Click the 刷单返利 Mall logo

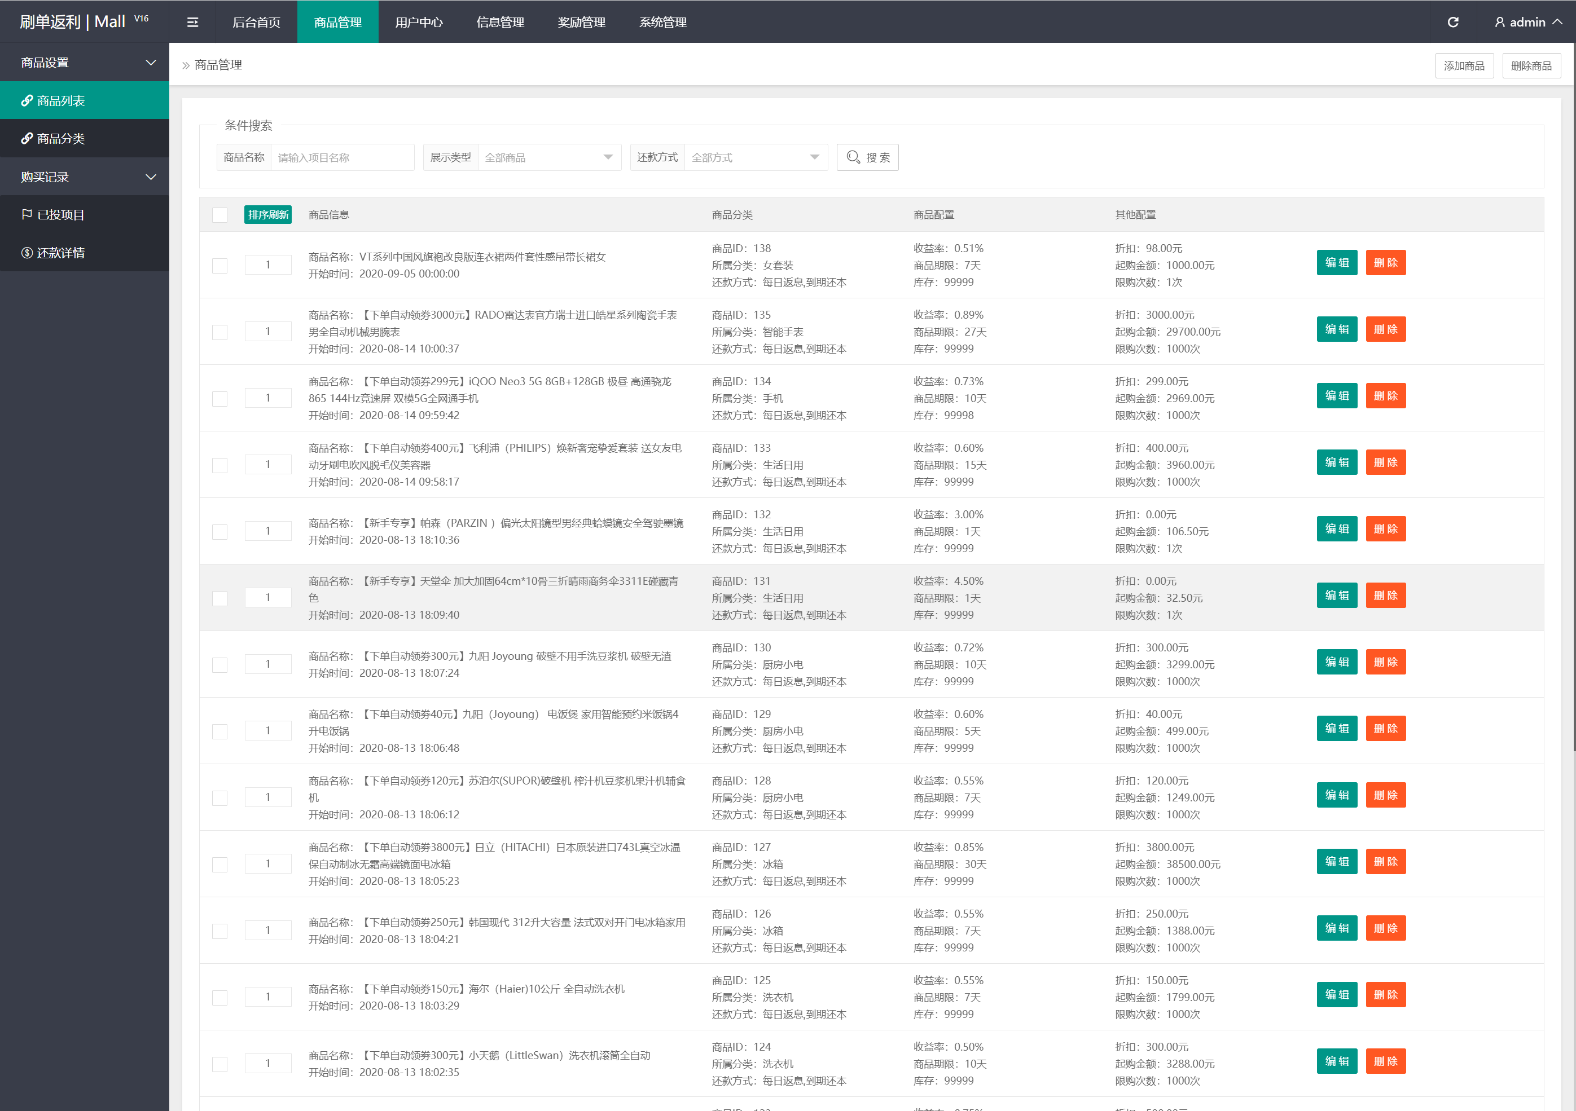[83, 21]
